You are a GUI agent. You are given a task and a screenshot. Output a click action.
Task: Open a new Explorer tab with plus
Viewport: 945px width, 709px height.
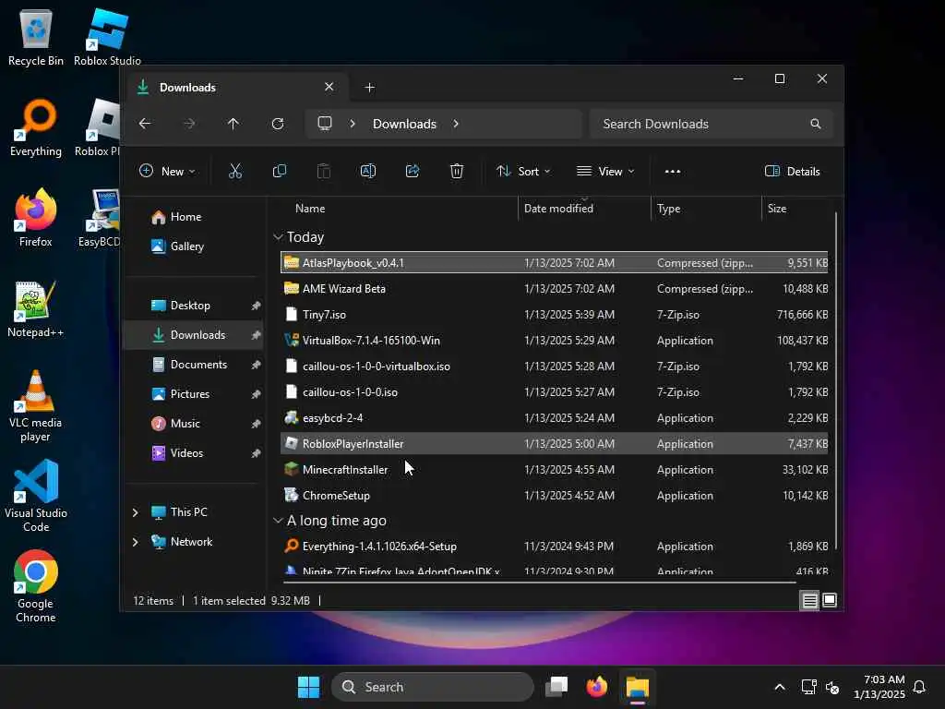pos(369,88)
